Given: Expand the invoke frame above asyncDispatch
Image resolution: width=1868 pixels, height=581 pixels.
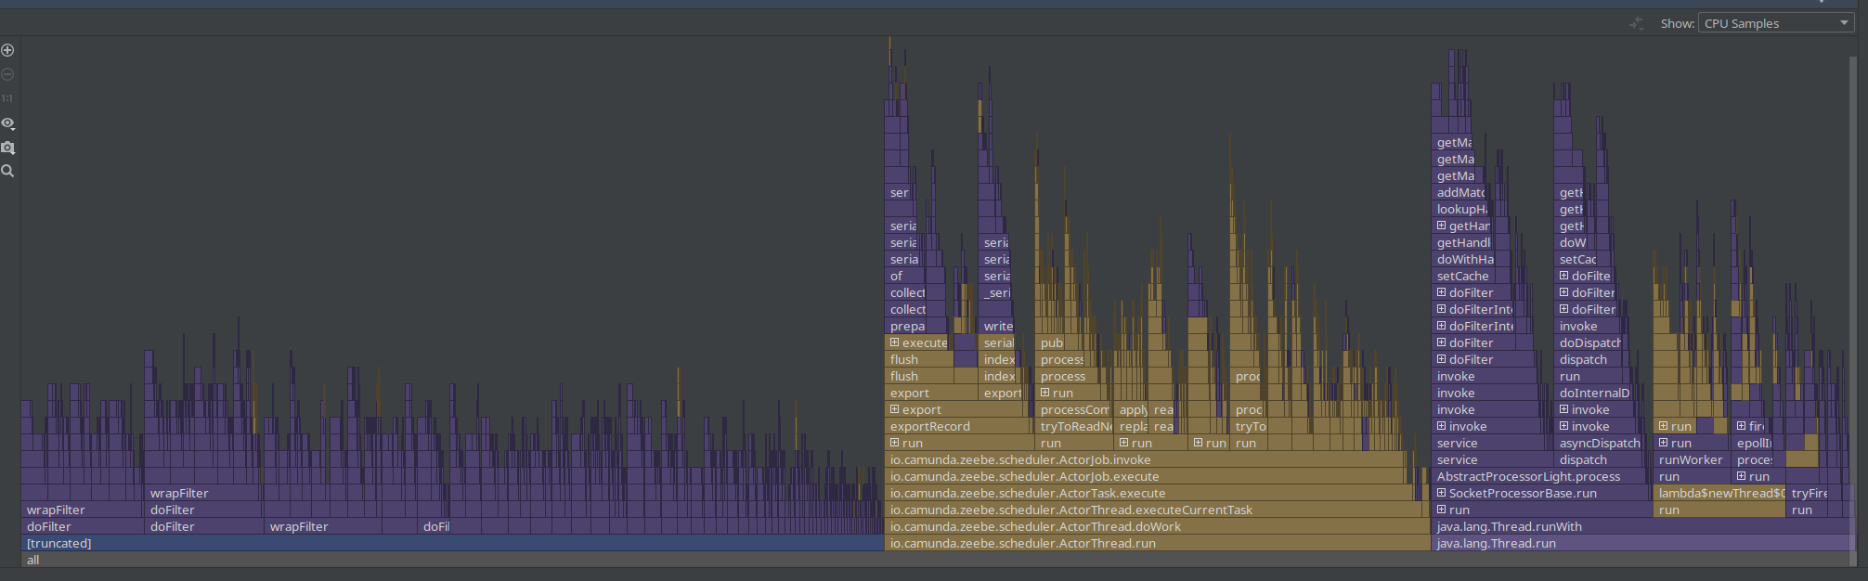Looking at the screenshot, I should pyautogui.click(x=1564, y=426).
